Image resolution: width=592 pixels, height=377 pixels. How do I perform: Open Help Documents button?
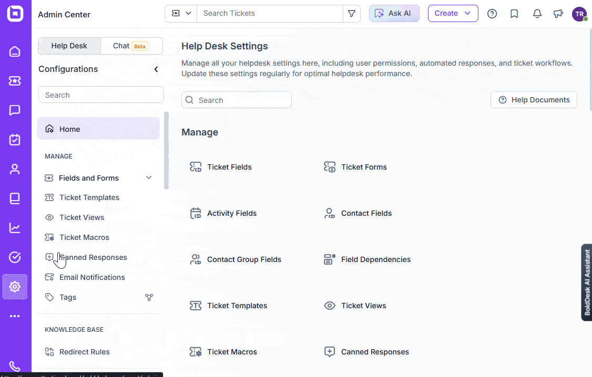tap(534, 100)
